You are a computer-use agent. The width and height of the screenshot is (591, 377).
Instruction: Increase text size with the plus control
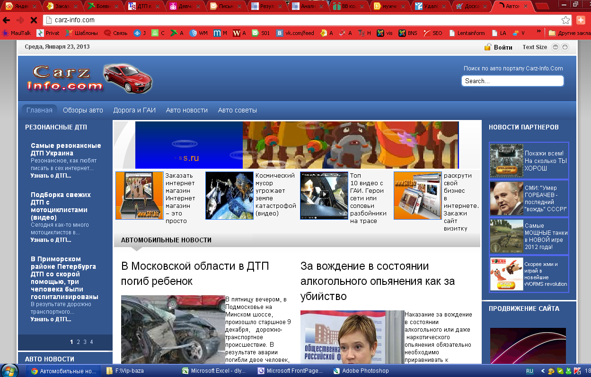point(565,47)
